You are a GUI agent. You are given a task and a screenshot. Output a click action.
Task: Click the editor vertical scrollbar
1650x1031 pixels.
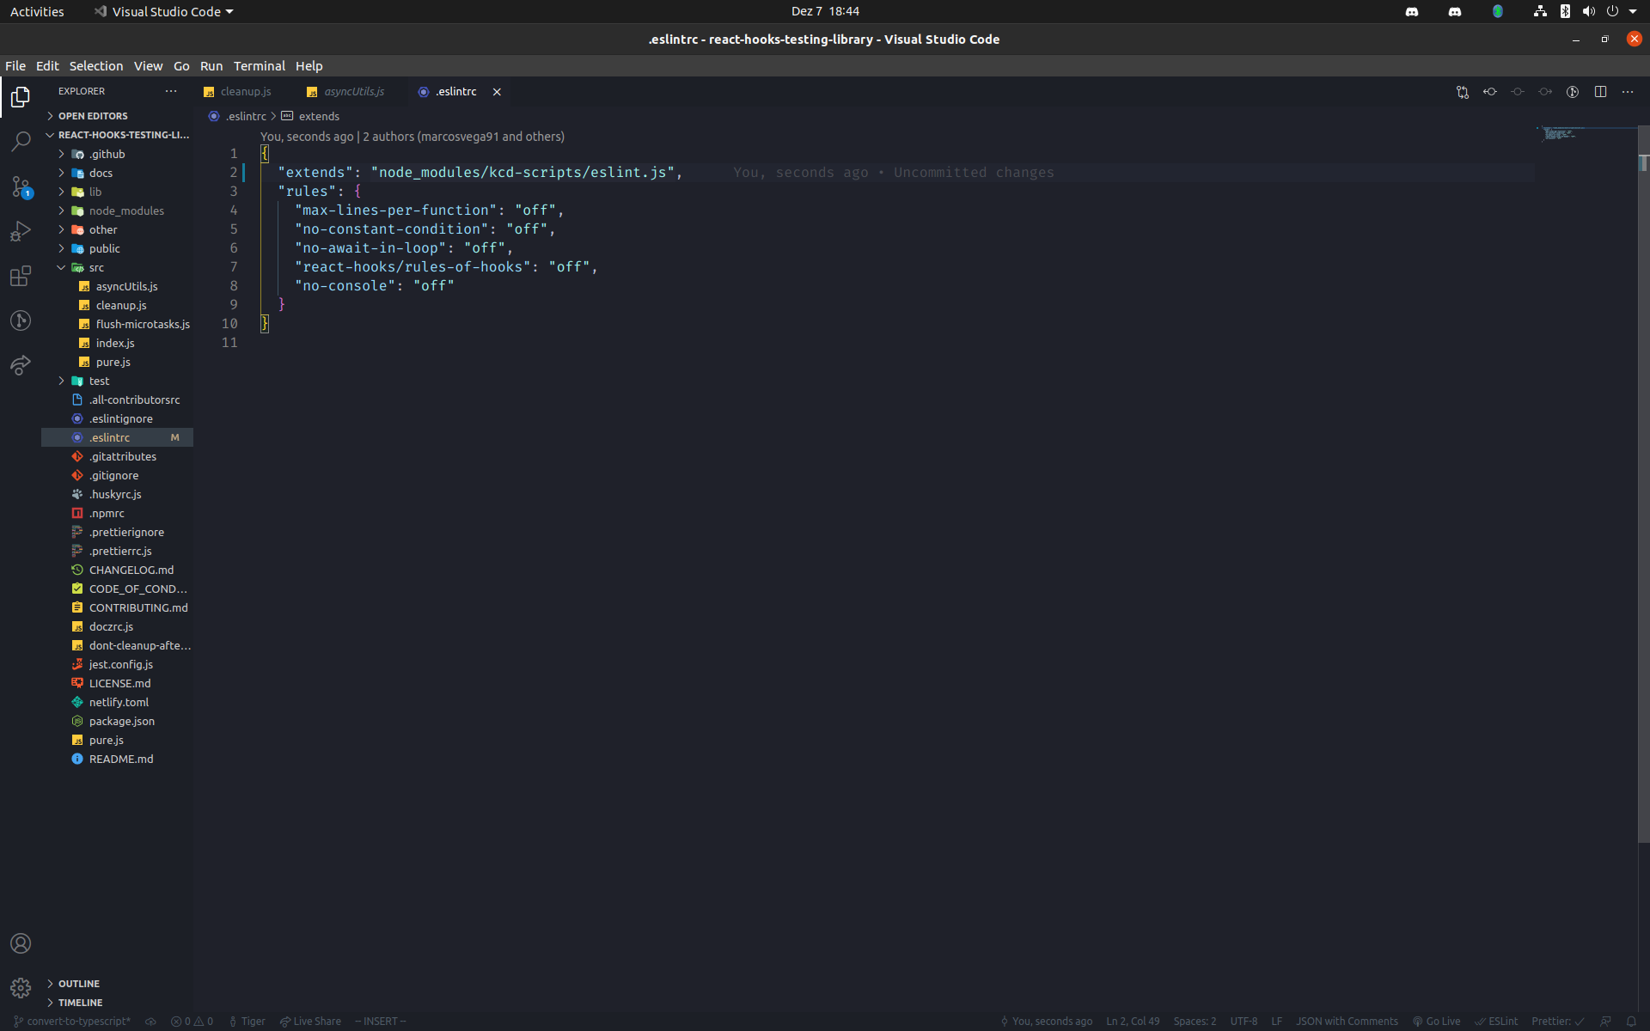click(1643, 485)
